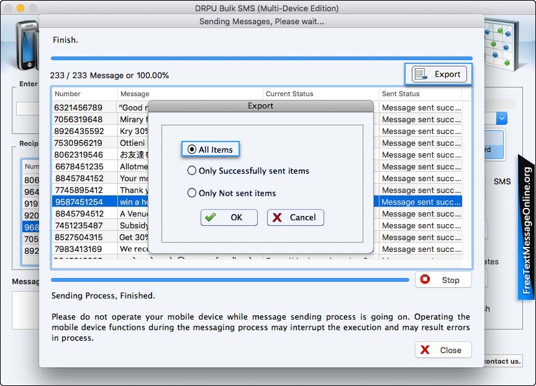Click the red Stop circle icon

(425, 279)
